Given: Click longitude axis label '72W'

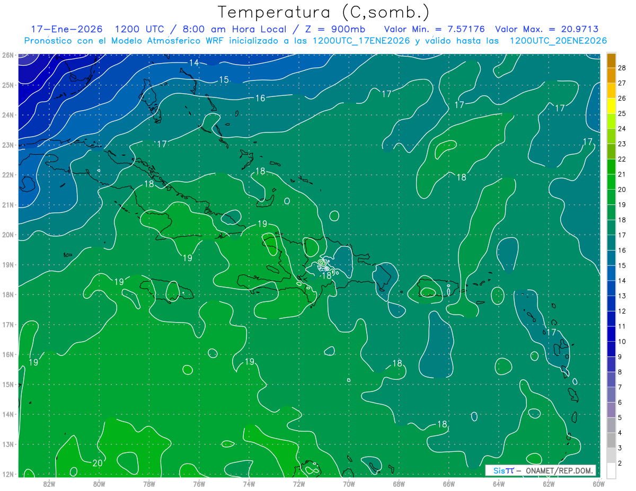Looking at the screenshot, I should (x=299, y=484).
